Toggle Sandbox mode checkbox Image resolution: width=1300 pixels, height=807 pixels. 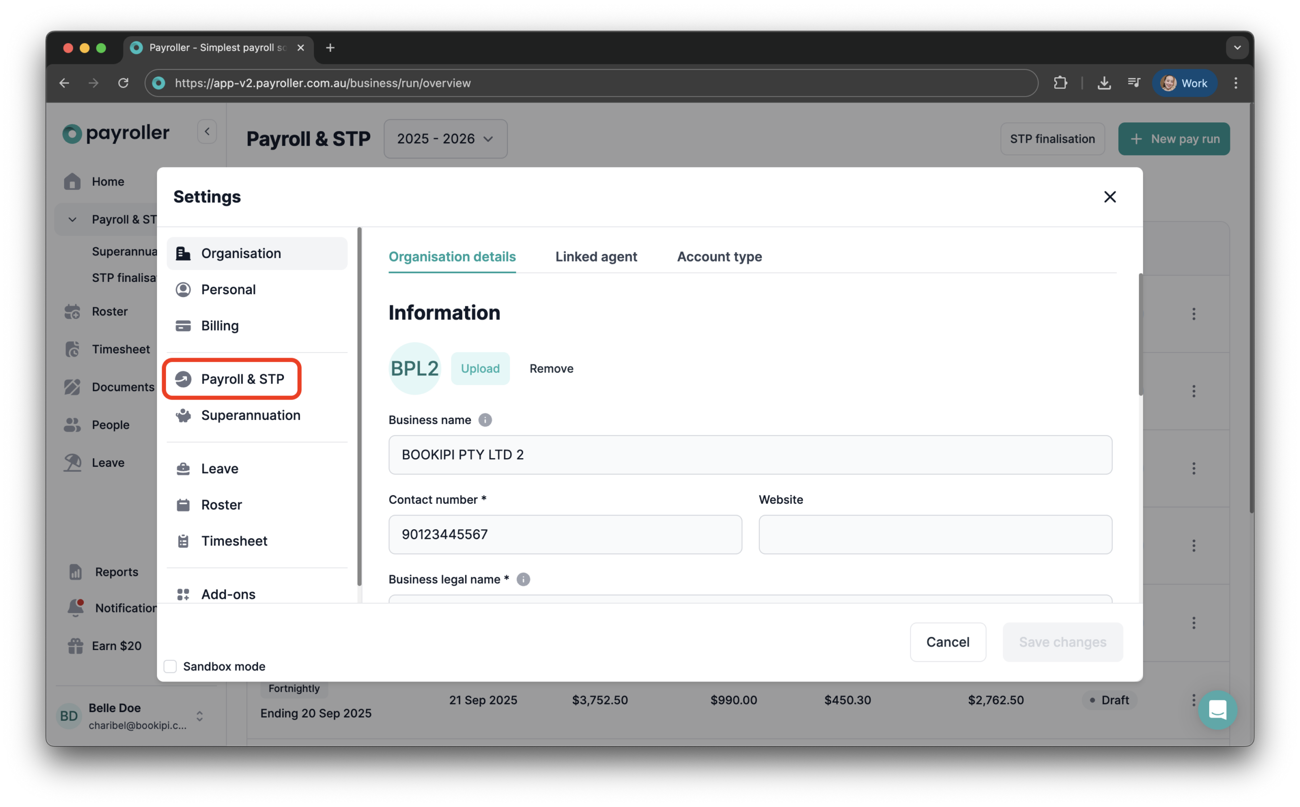[170, 667]
